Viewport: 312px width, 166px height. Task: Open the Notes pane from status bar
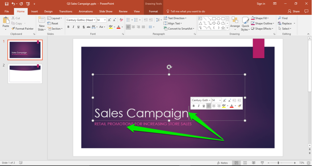pos(222,163)
